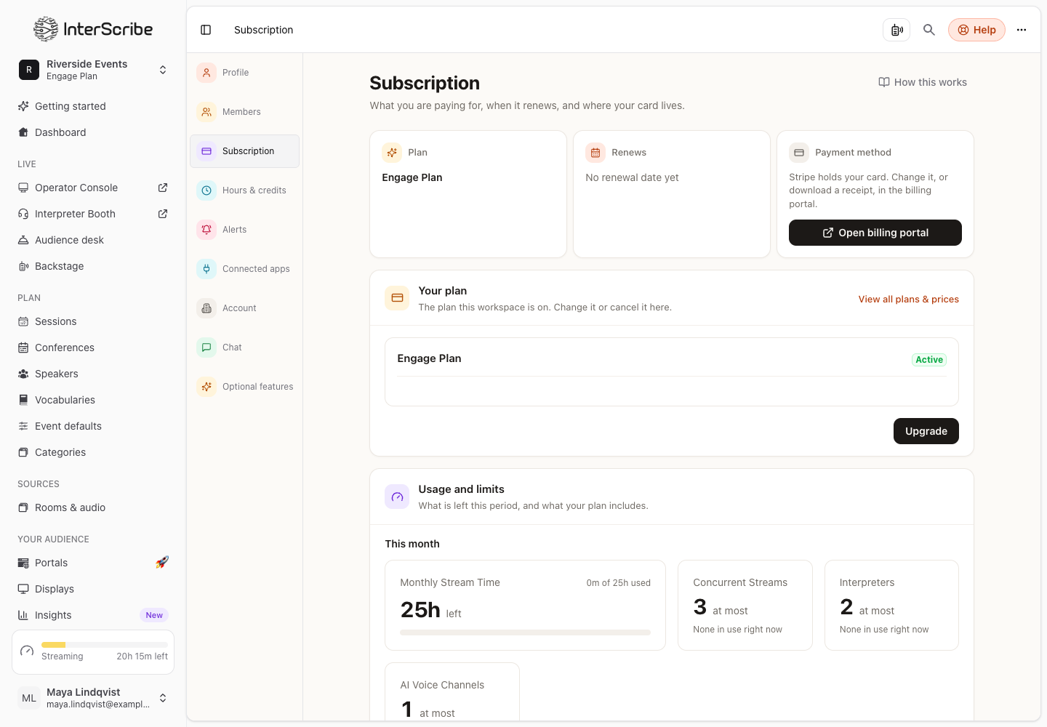
Task: Click the Alerts bell icon
Action: coord(206,230)
